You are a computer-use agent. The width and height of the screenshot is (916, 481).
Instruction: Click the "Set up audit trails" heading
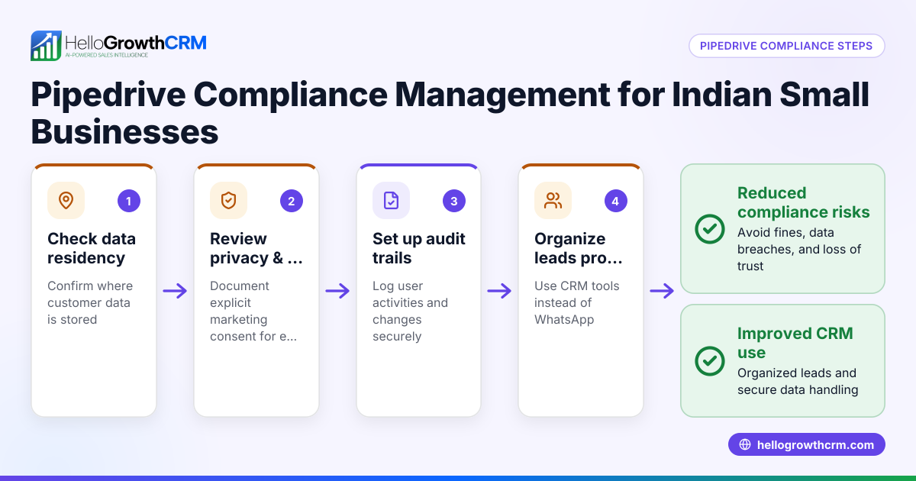coord(419,248)
